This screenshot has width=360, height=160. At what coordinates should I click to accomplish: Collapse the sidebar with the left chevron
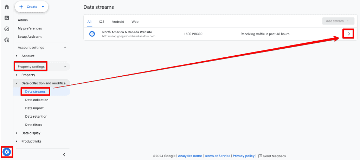click(64, 155)
